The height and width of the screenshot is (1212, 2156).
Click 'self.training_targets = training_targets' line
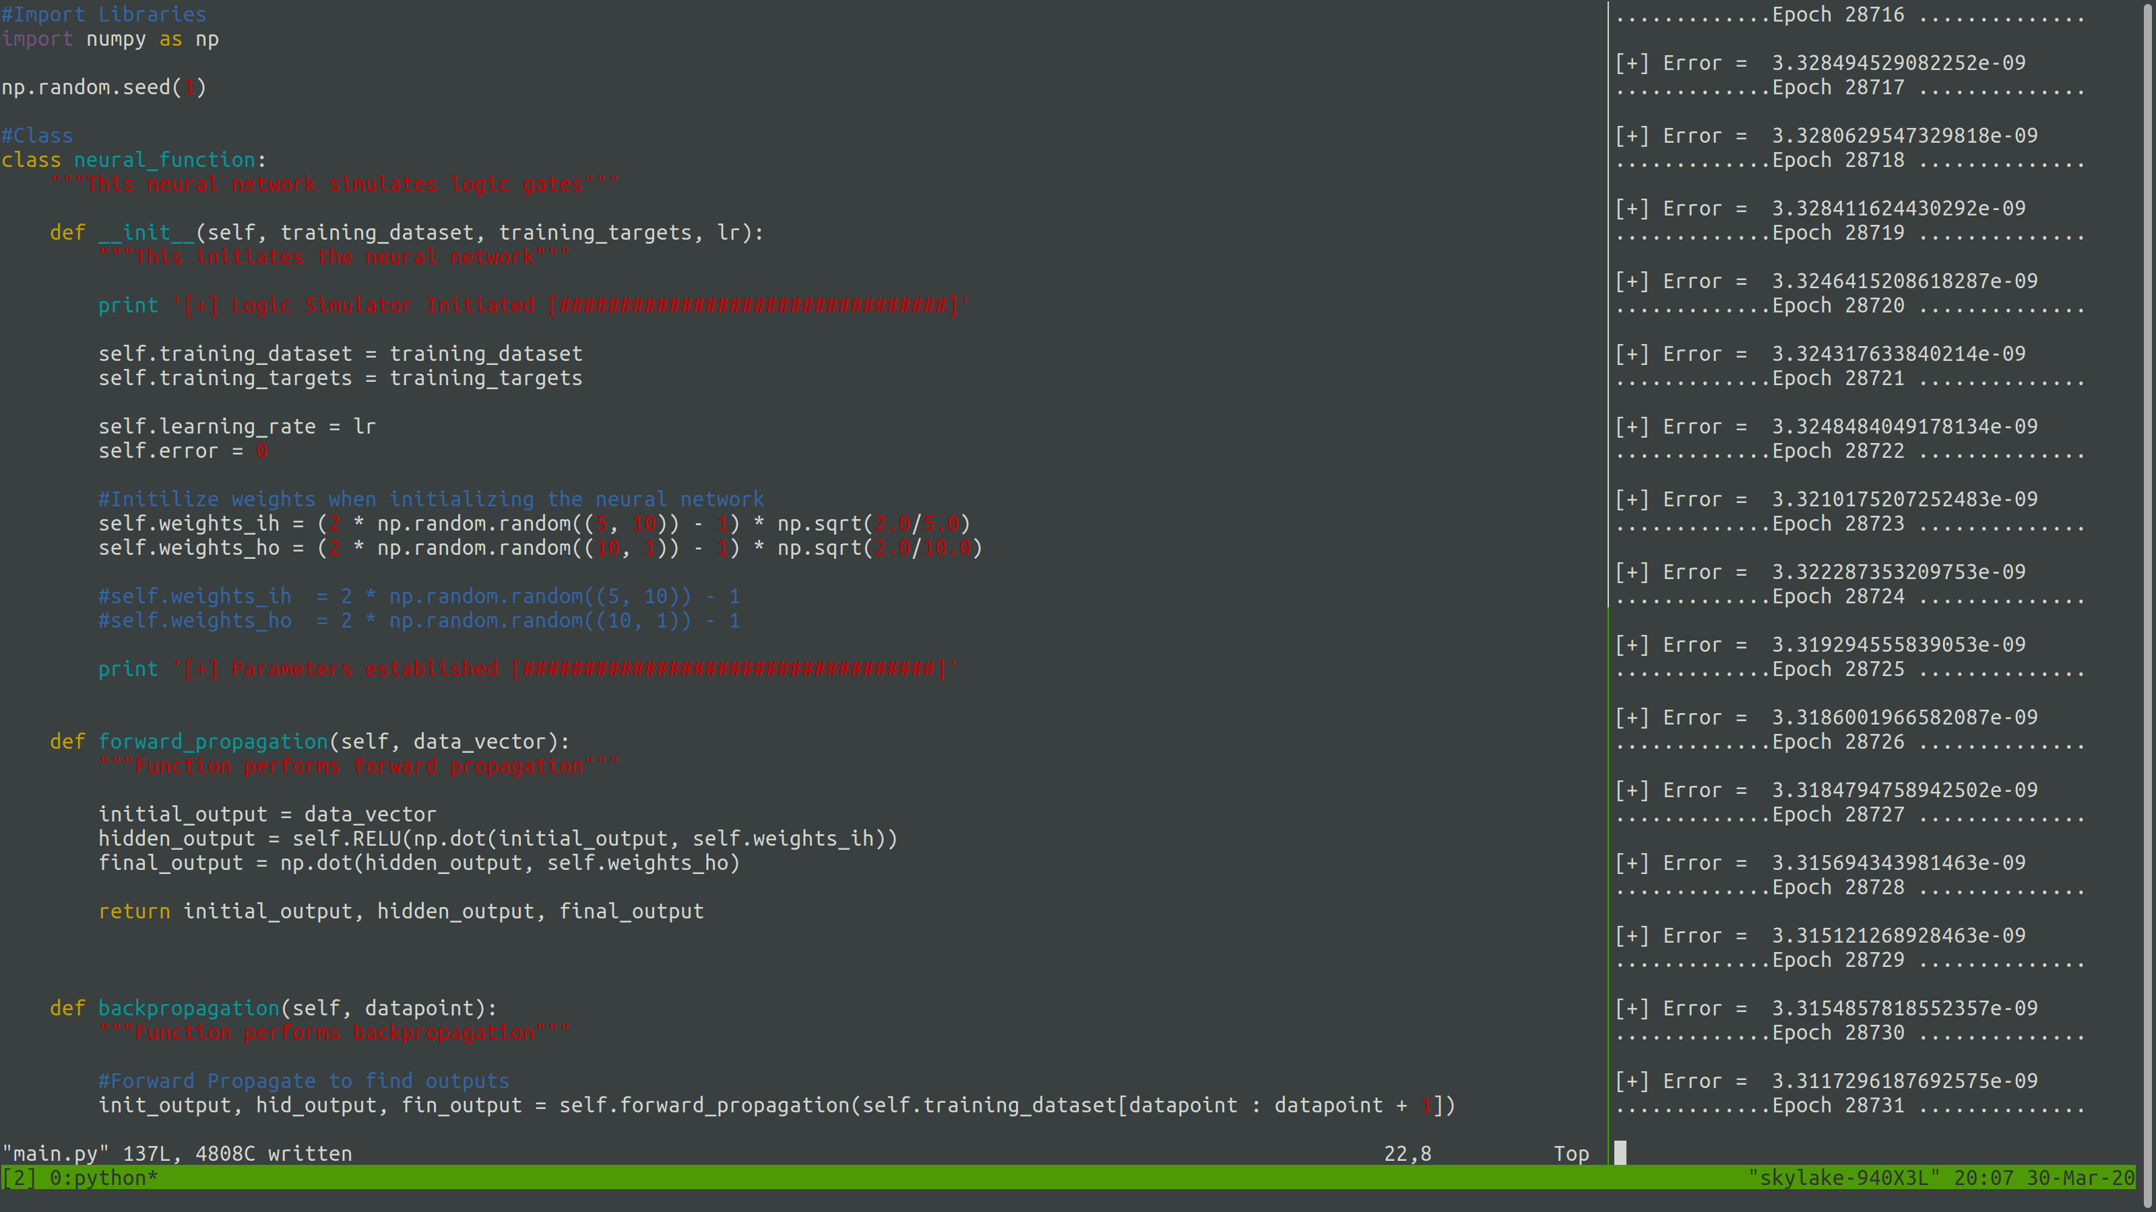pos(341,378)
